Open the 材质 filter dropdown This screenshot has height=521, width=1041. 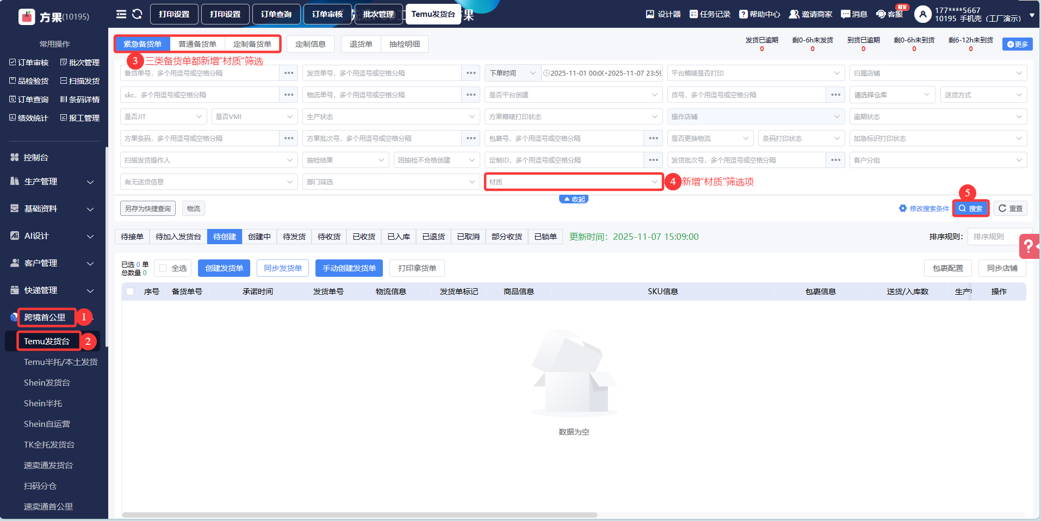(x=573, y=182)
